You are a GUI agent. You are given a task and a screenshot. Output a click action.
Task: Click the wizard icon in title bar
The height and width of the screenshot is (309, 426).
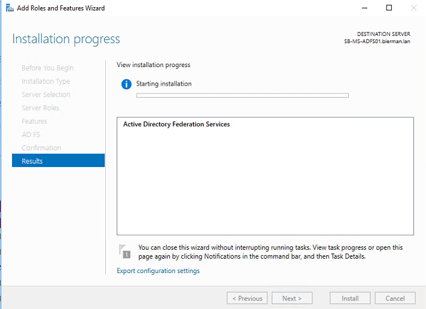click(10, 8)
